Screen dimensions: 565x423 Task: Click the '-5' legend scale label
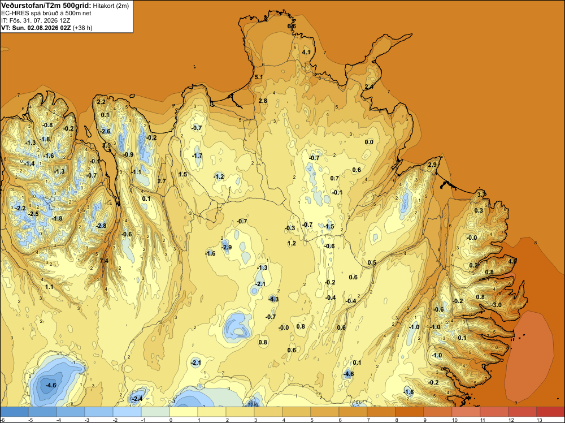pyautogui.click(x=31, y=420)
